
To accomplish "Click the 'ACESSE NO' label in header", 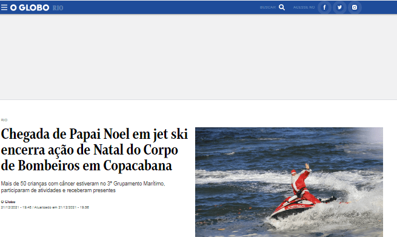I will point(304,7).
